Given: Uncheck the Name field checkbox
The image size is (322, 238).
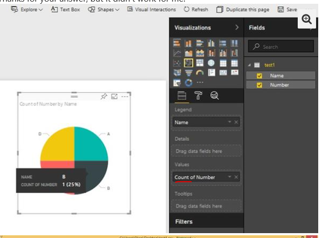Looking at the screenshot, I should [259, 76].
